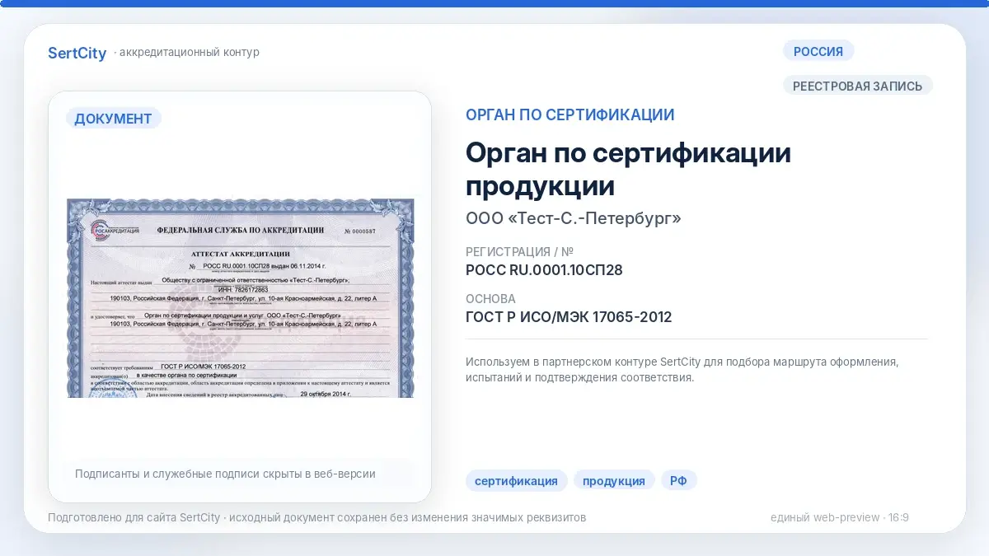Select company name ООО «Тест-С.-Петербург»
The height and width of the screenshot is (556, 989).
(x=574, y=218)
